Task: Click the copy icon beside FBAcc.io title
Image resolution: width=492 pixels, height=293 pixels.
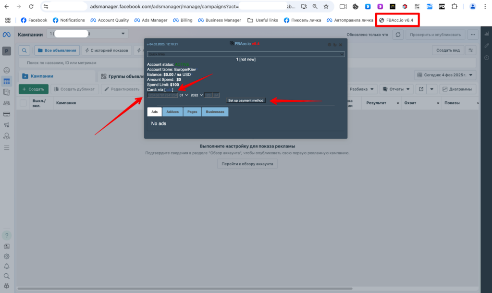Action: pyautogui.click(x=232, y=43)
